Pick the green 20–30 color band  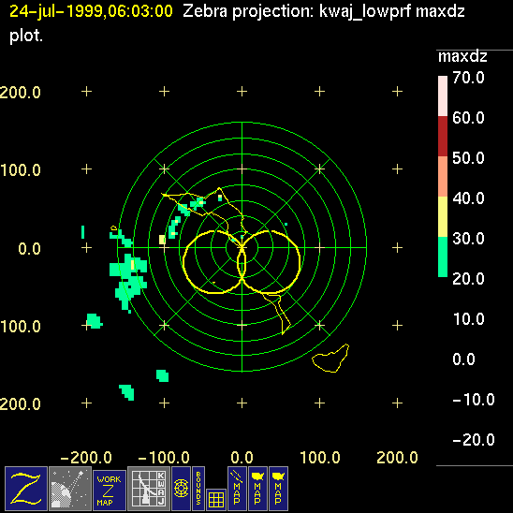(443, 256)
